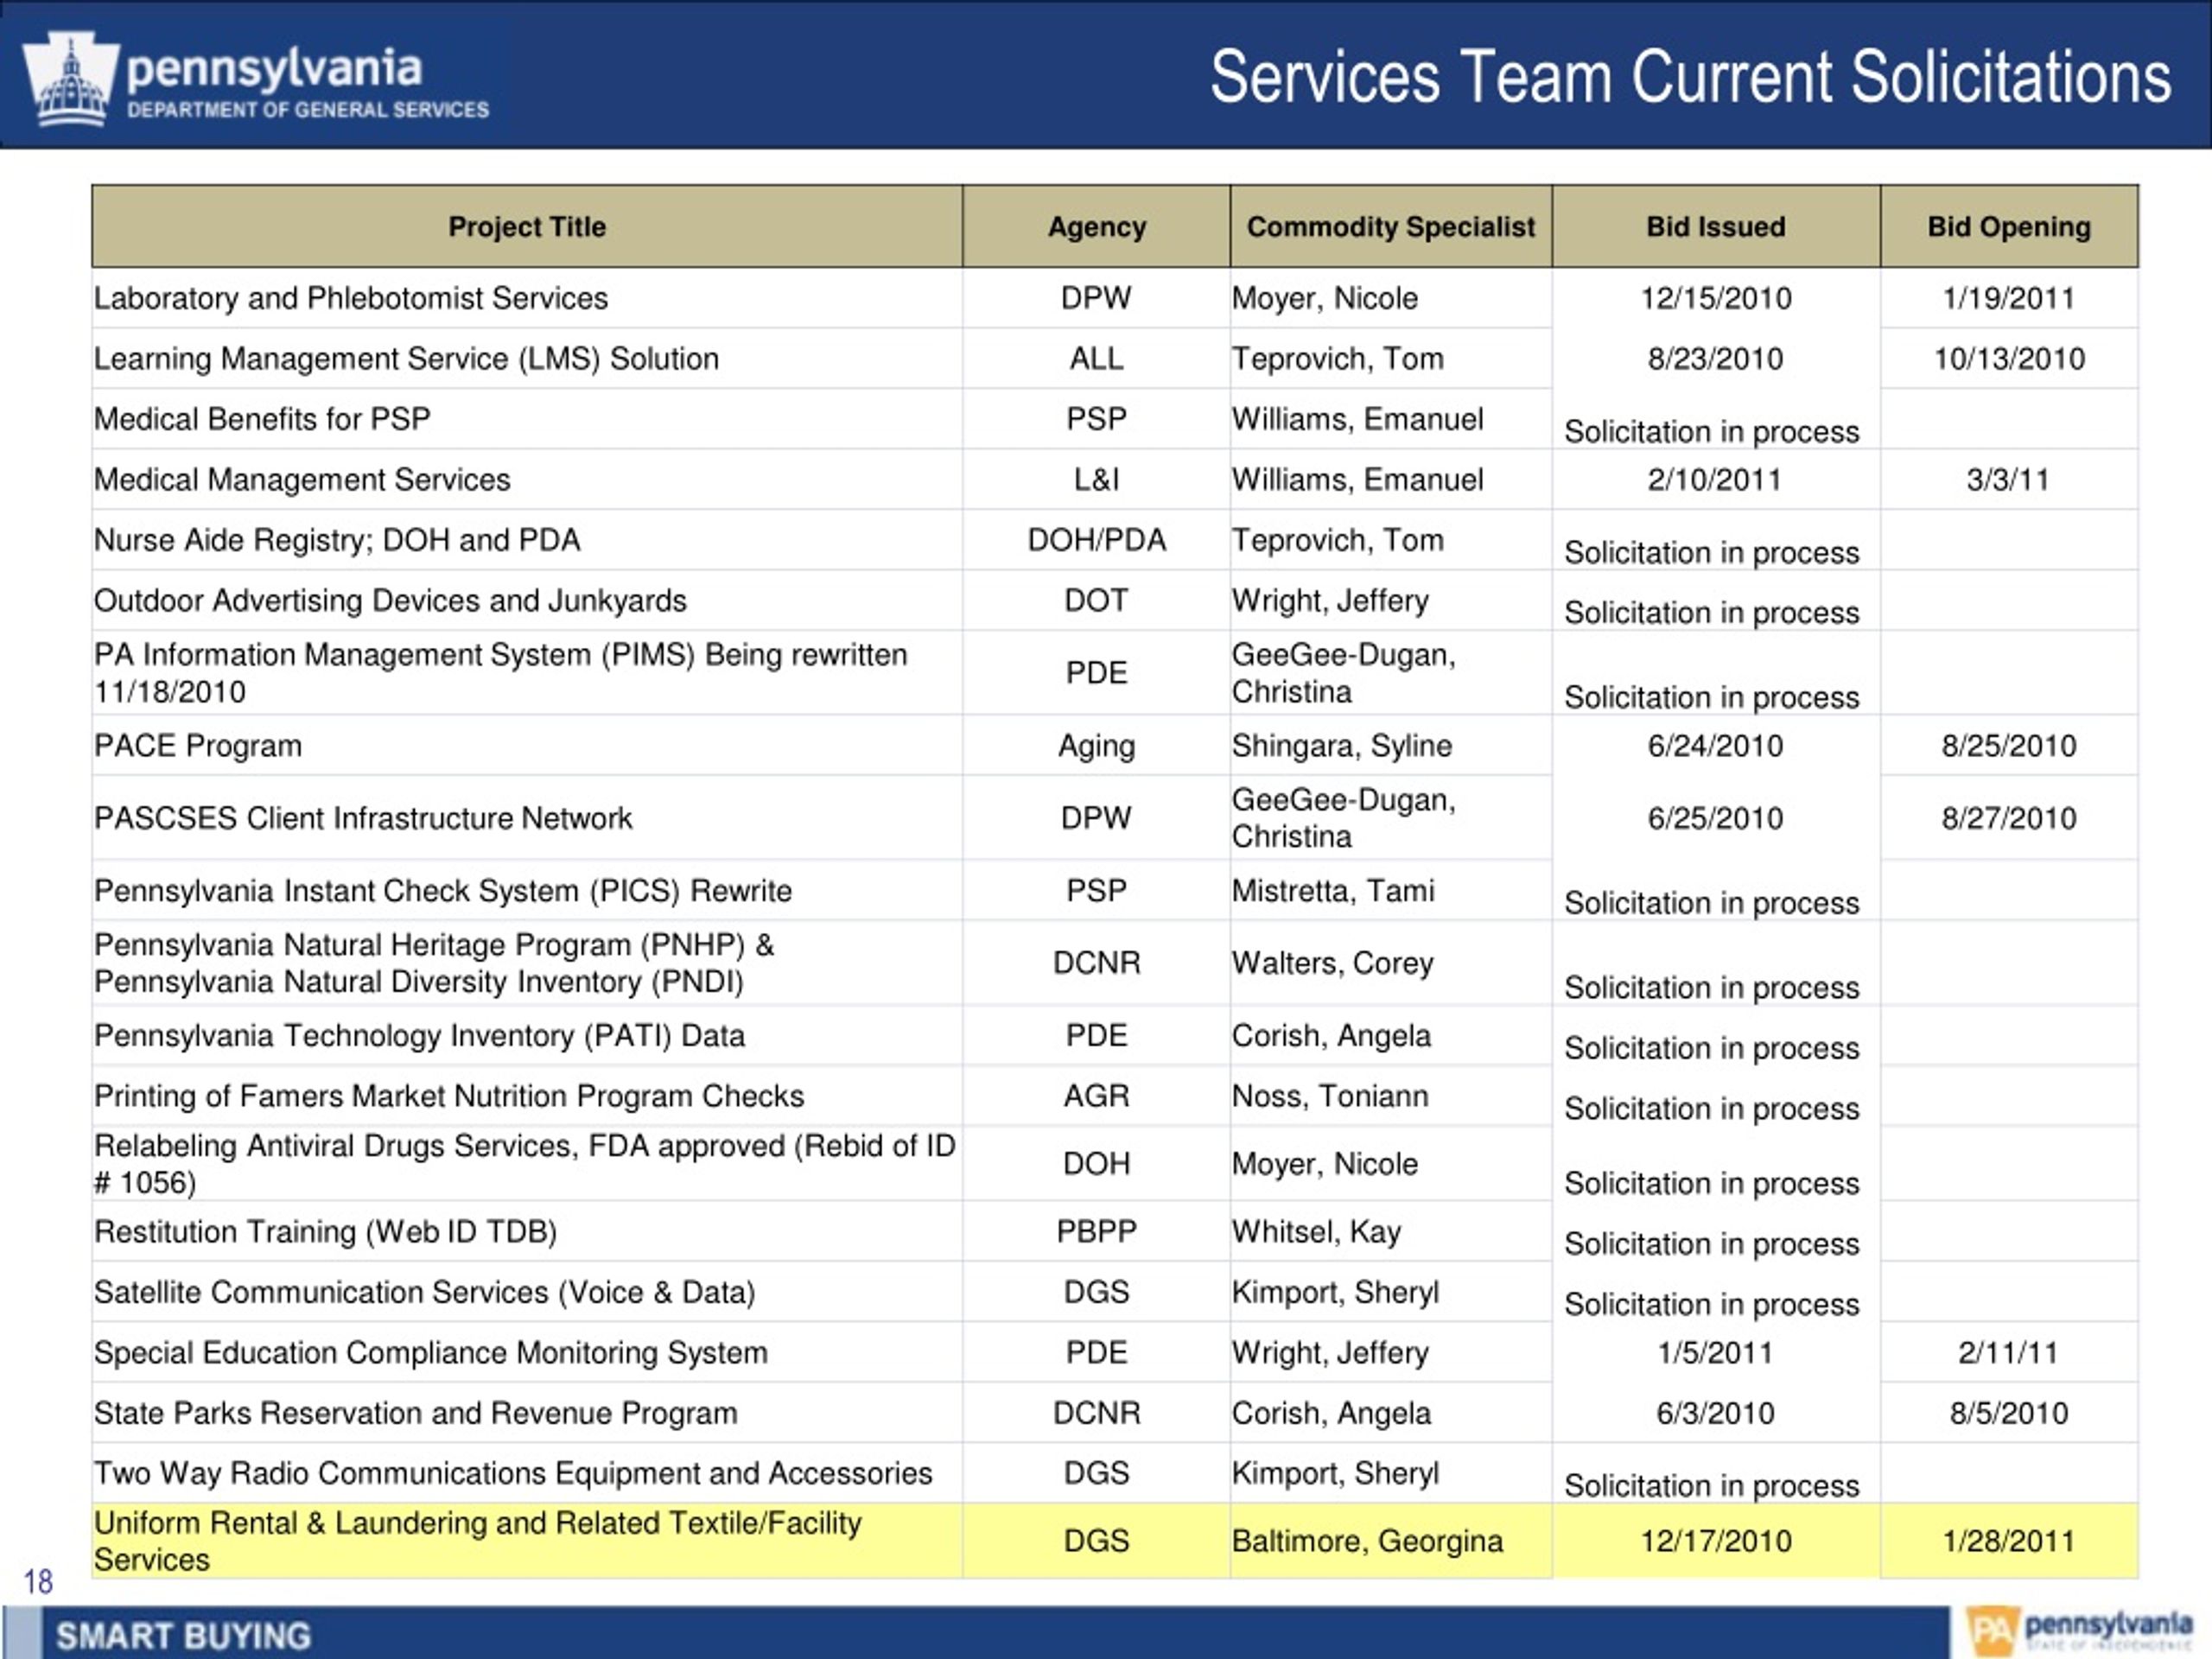Viewport: 2212px width, 1659px height.
Task: Click bid opening date 10/13/2010
Action: pos(2009,358)
